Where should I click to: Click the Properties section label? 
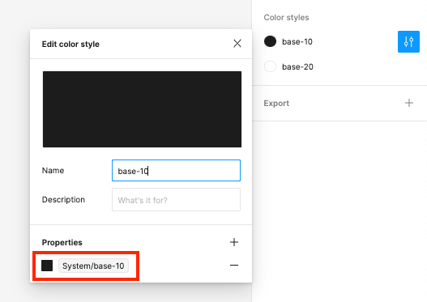(62, 242)
